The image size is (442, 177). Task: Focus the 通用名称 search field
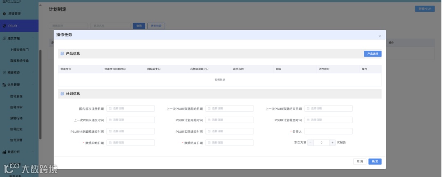tap(68, 26)
